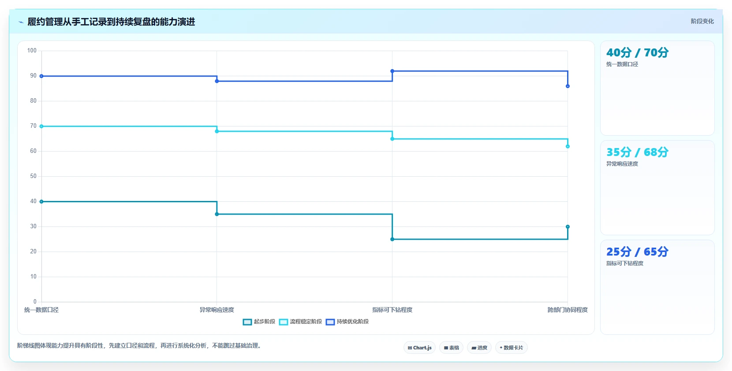The image size is (732, 371).
Task: Click the 40分 / 70分 data card
Action: click(657, 88)
